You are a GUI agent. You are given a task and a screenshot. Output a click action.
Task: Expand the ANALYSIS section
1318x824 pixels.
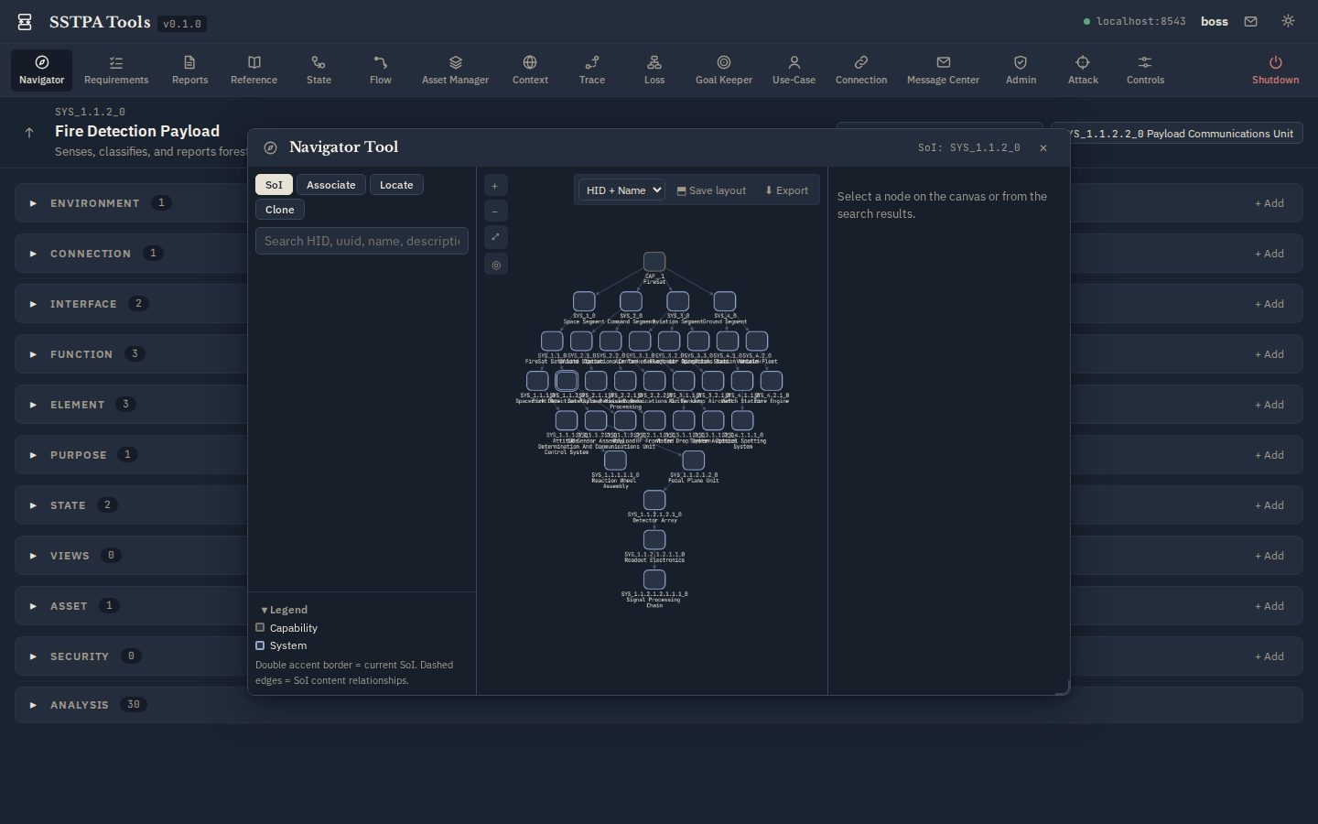pos(33,705)
